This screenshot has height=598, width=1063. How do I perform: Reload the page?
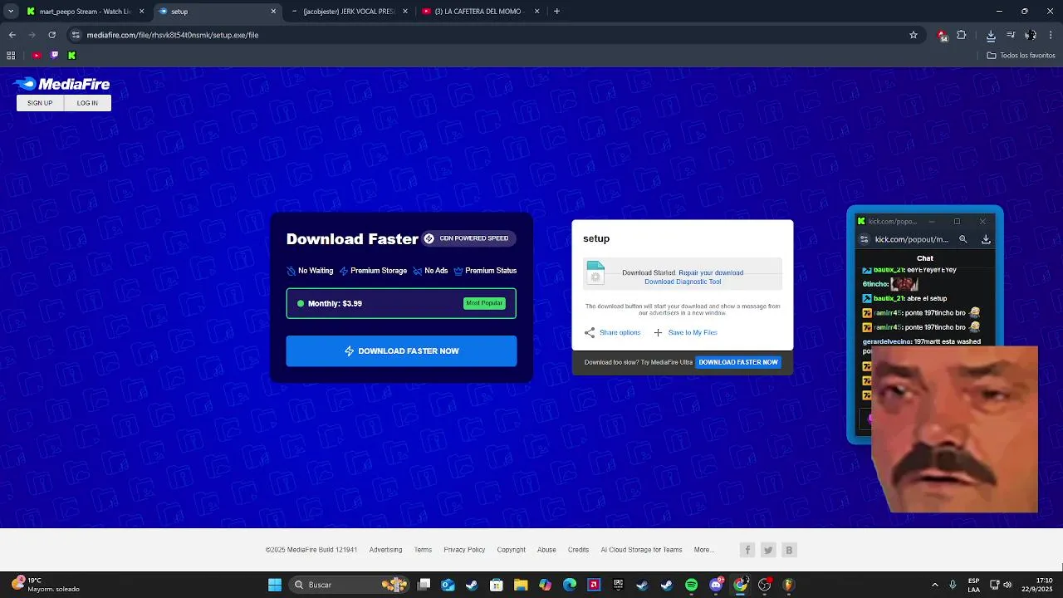(51, 35)
